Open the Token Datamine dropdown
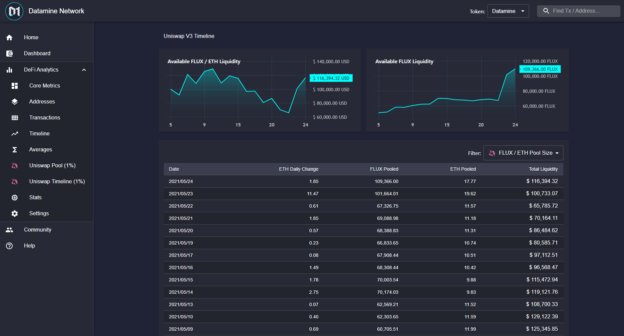Screen dimensions: 624x336 pos(508,11)
